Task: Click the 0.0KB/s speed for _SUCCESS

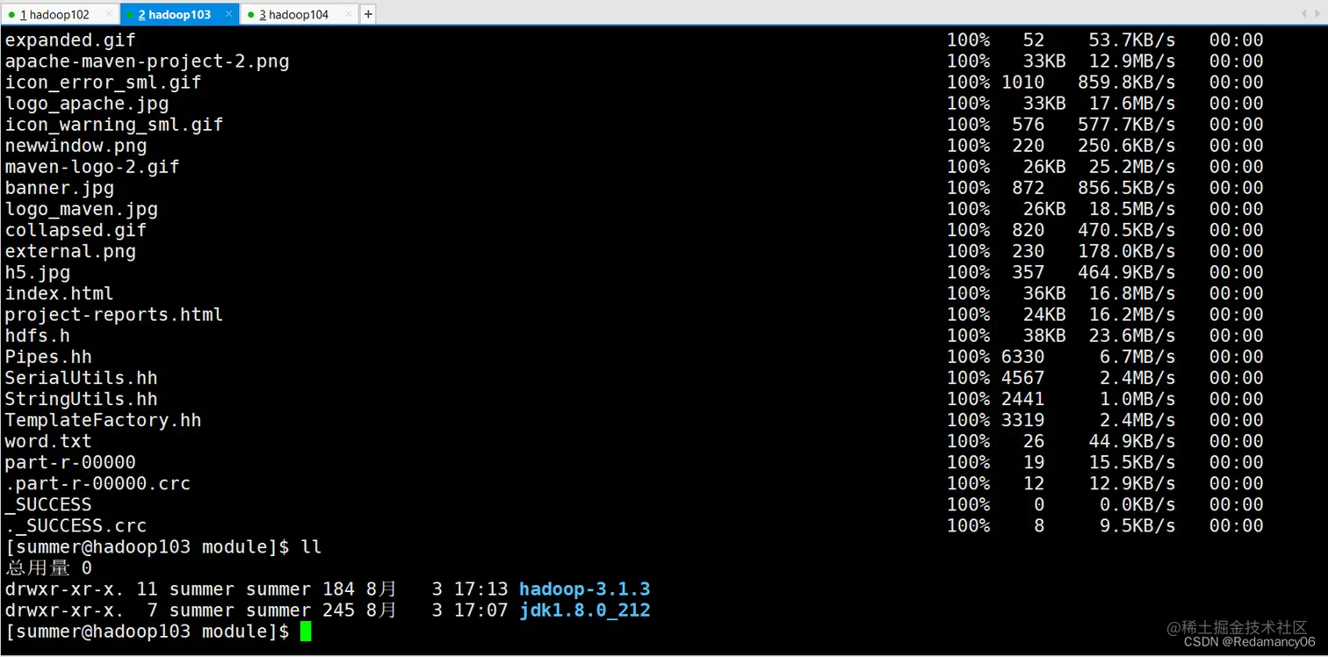Action: point(1137,503)
